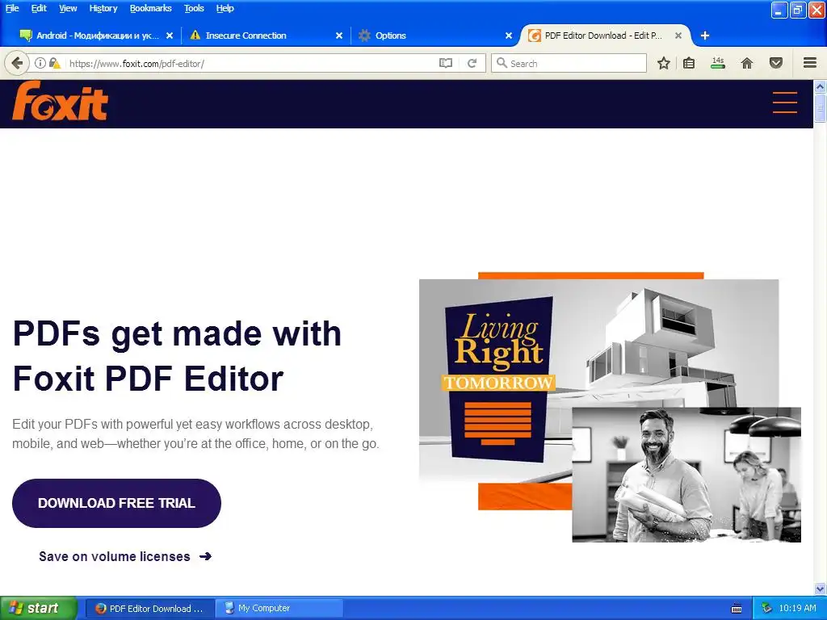Close the Android tab
This screenshot has width=827, height=620.
pyautogui.click(x=170, y=36)
